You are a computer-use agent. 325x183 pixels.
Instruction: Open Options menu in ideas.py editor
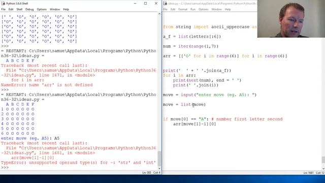pos(203,9)
